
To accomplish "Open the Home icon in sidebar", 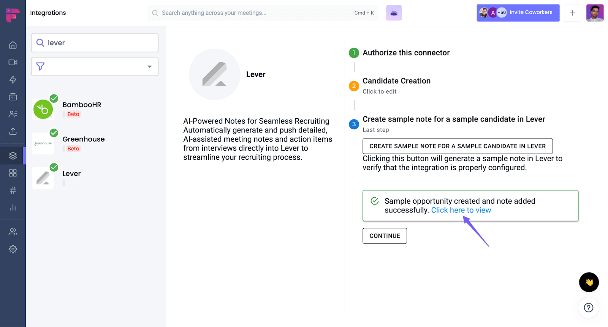I will pyautogui.click(x=13, y=45).
